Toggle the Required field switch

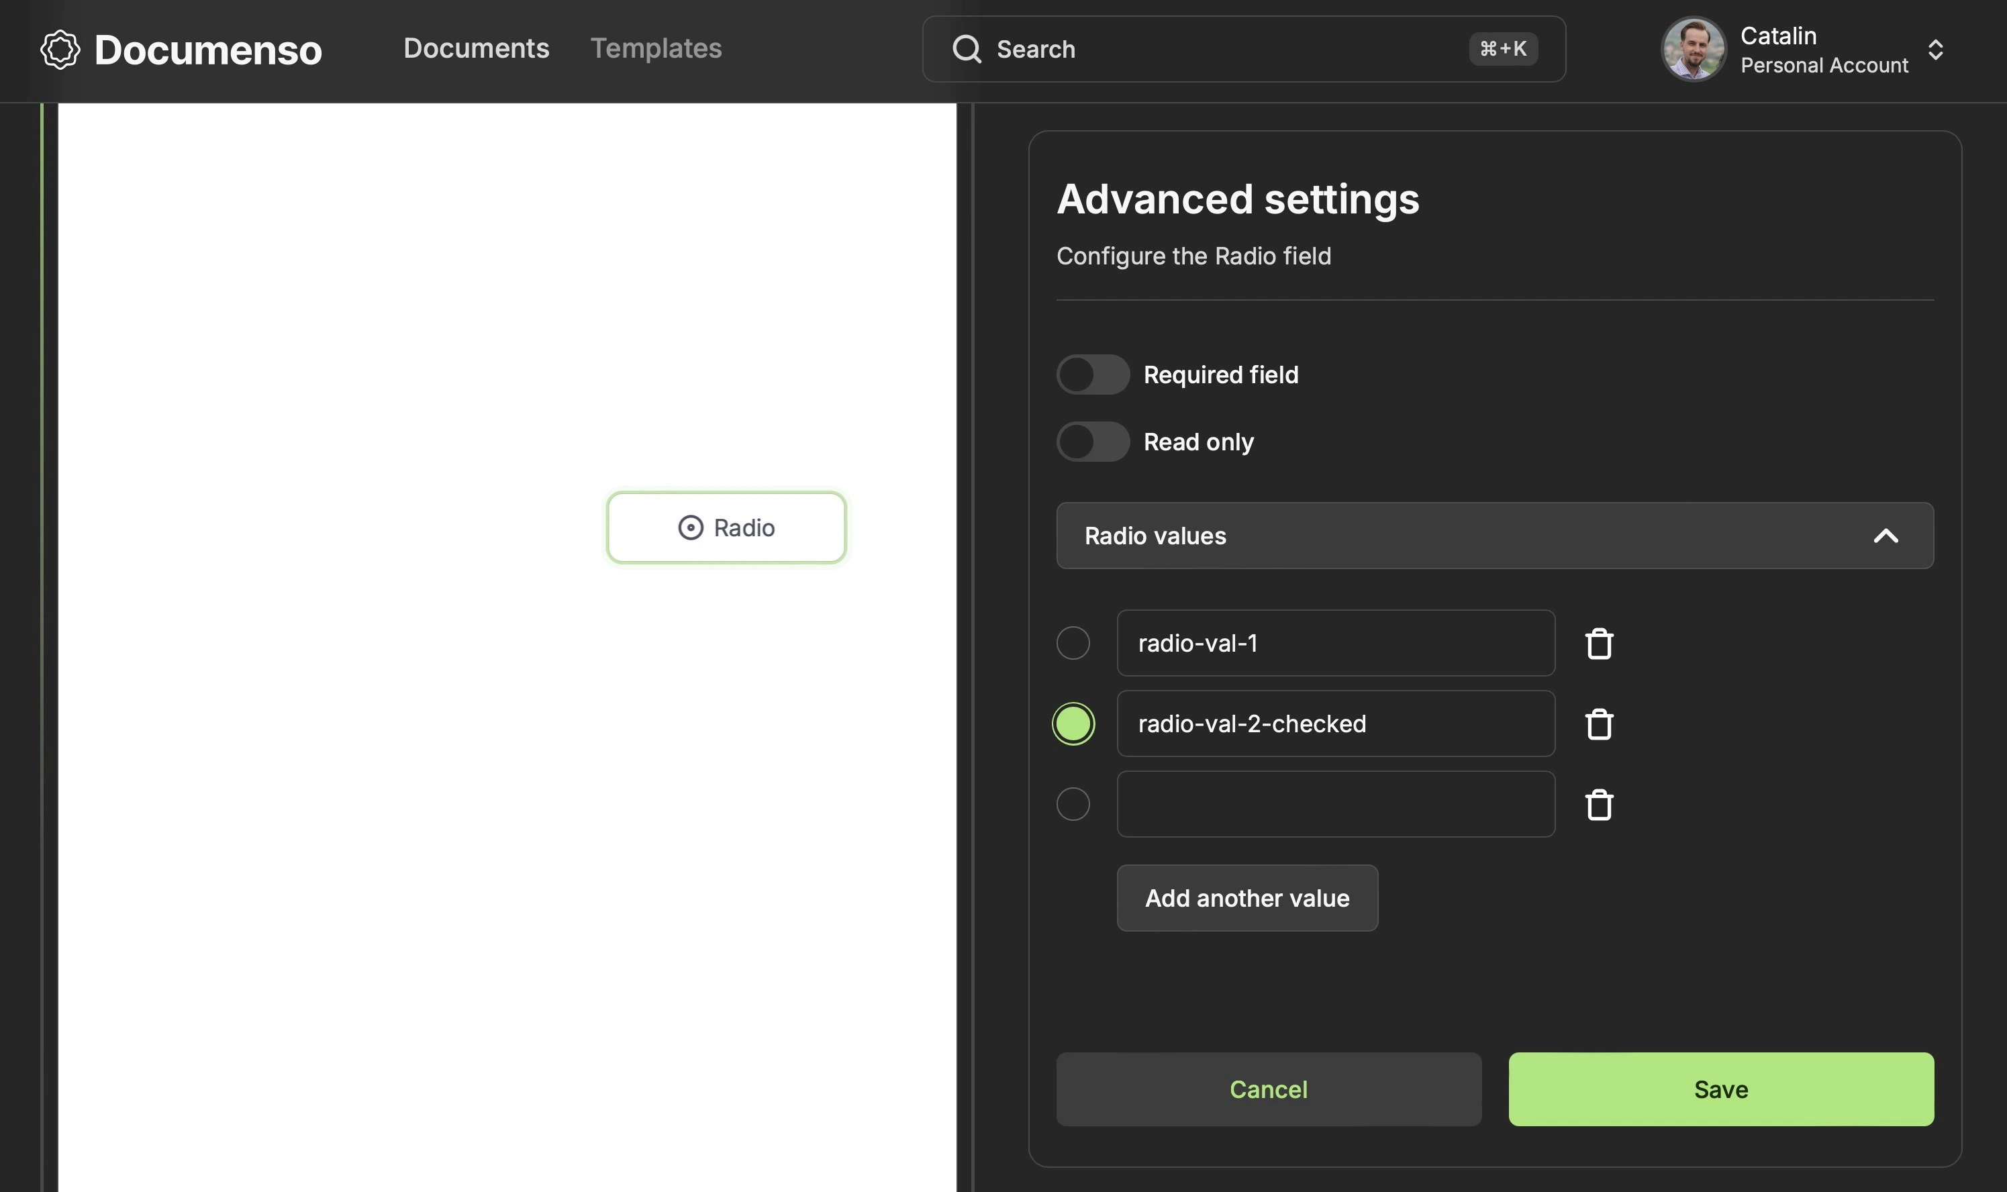(1092, 373)
